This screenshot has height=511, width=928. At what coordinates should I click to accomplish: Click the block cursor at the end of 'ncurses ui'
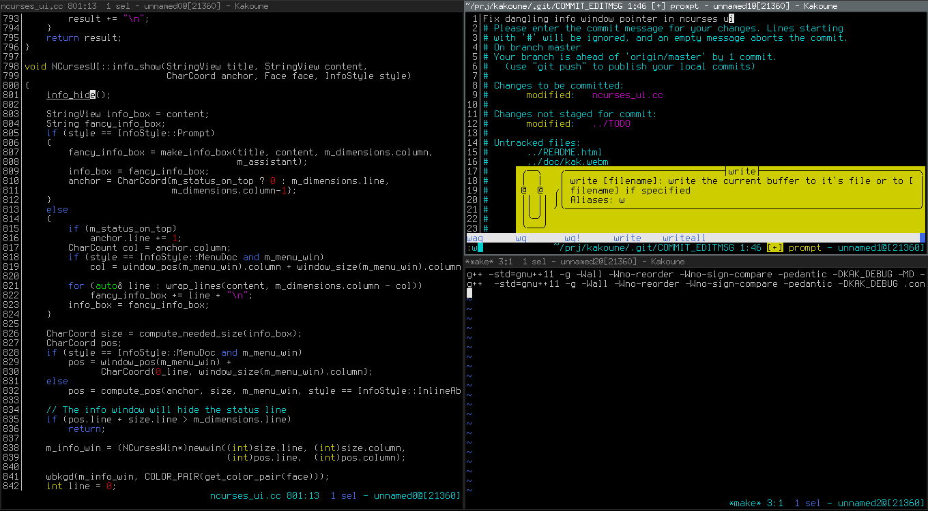pyautogui.click(x=730, y=18)
